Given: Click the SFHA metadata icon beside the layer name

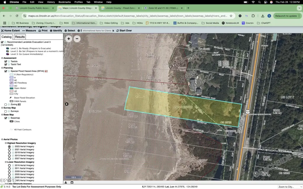Looking at the screenshot, I should pyautogui.click(x=46, y=71).
